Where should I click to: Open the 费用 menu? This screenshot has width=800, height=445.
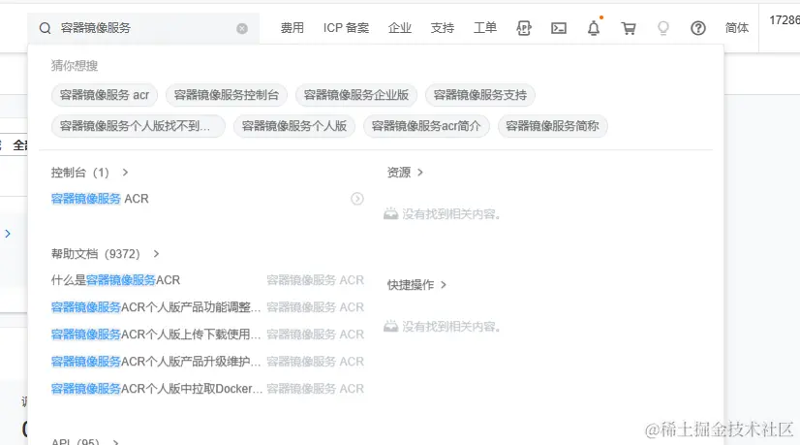tap(292, 28)
